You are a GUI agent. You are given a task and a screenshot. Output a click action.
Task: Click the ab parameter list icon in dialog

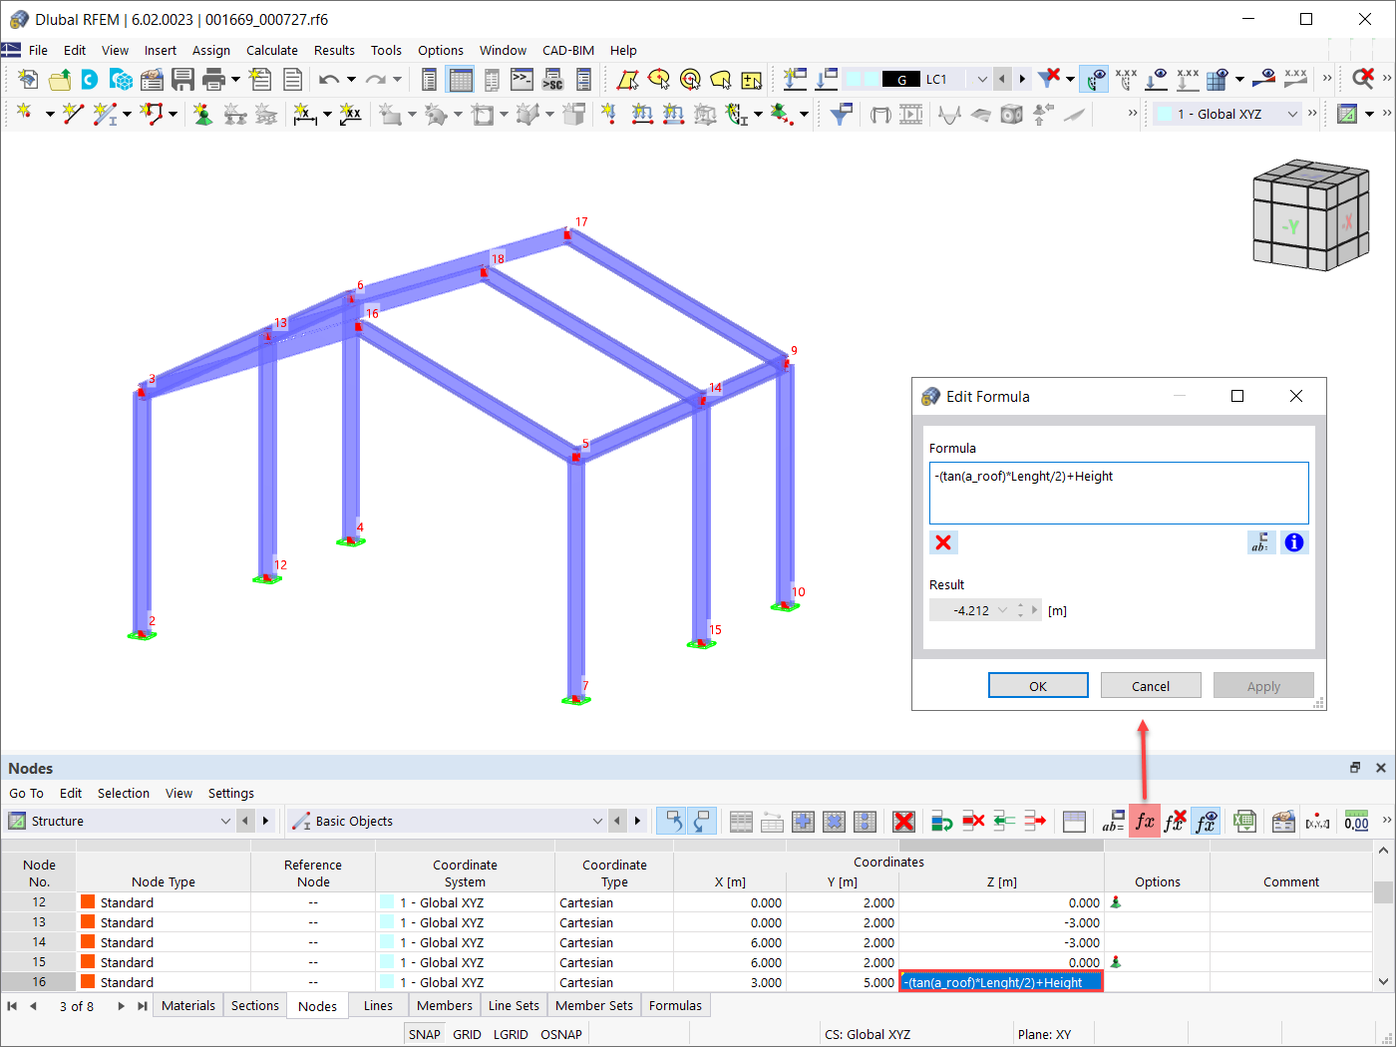1261,542
